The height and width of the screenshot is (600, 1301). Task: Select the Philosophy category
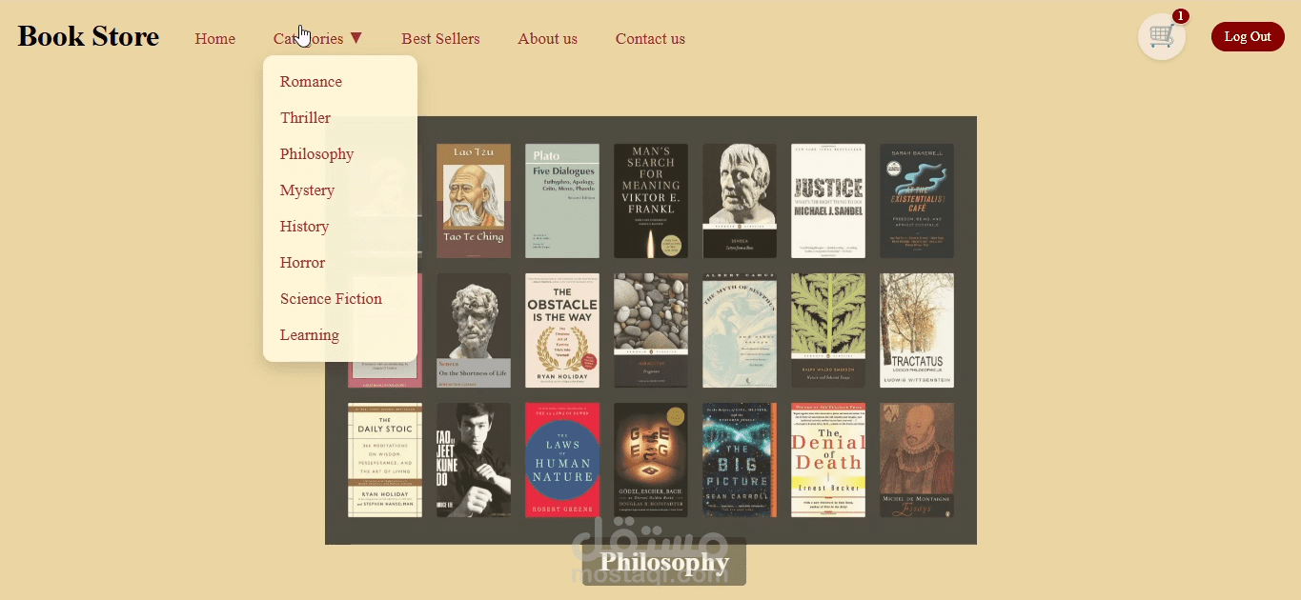(316, 154)
